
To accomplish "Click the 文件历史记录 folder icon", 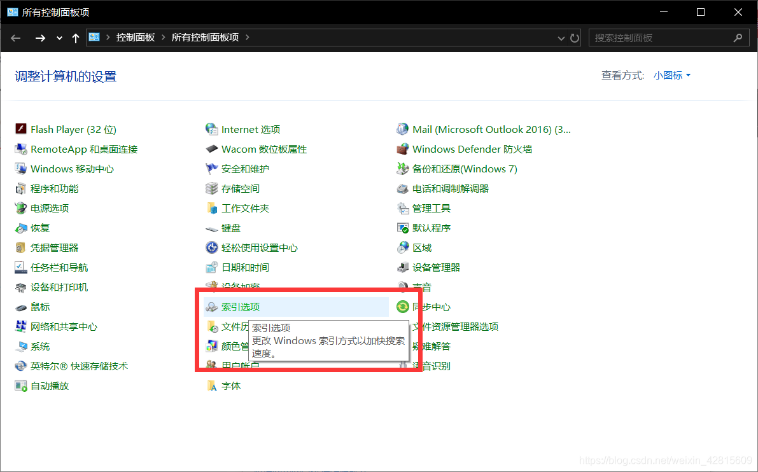I will [211, 326].
